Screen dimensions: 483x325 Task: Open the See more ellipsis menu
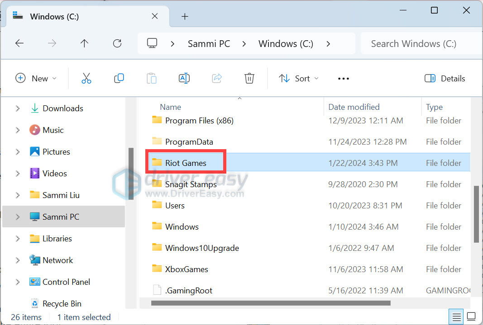344,79
